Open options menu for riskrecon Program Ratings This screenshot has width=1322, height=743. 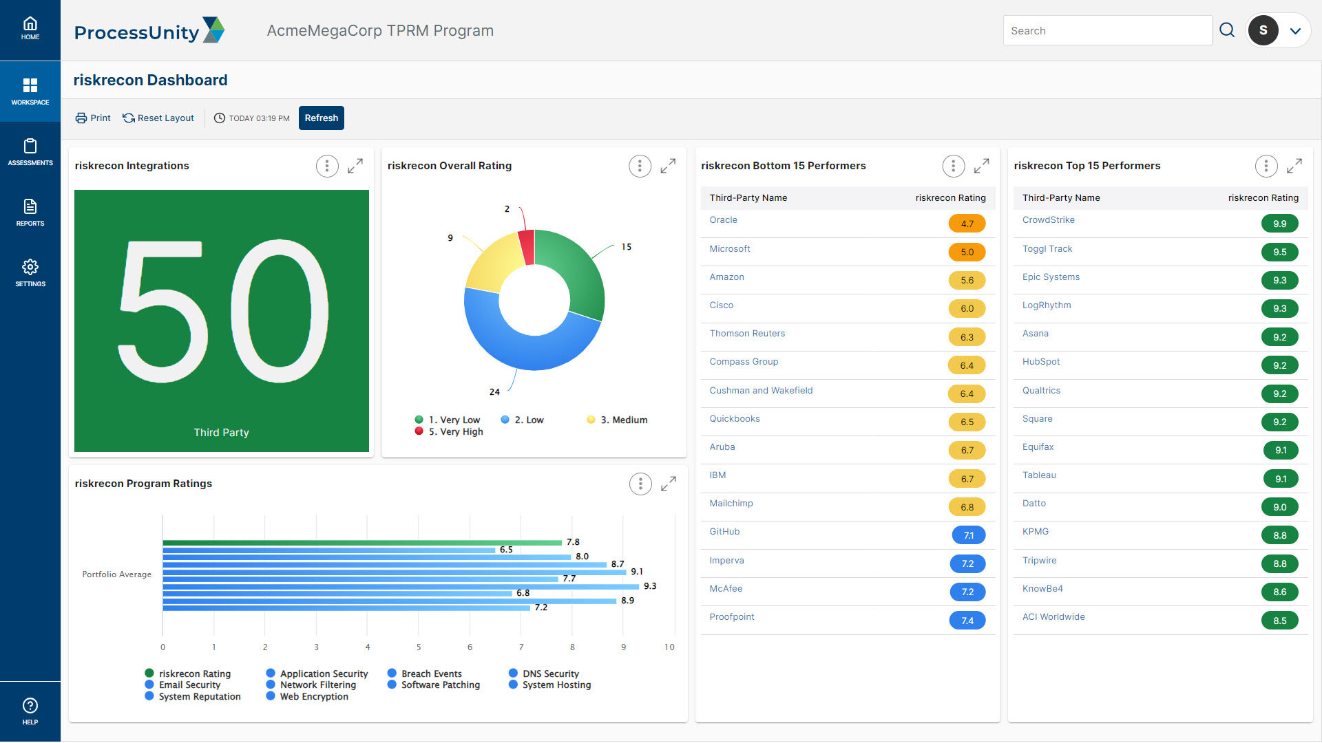640,484
